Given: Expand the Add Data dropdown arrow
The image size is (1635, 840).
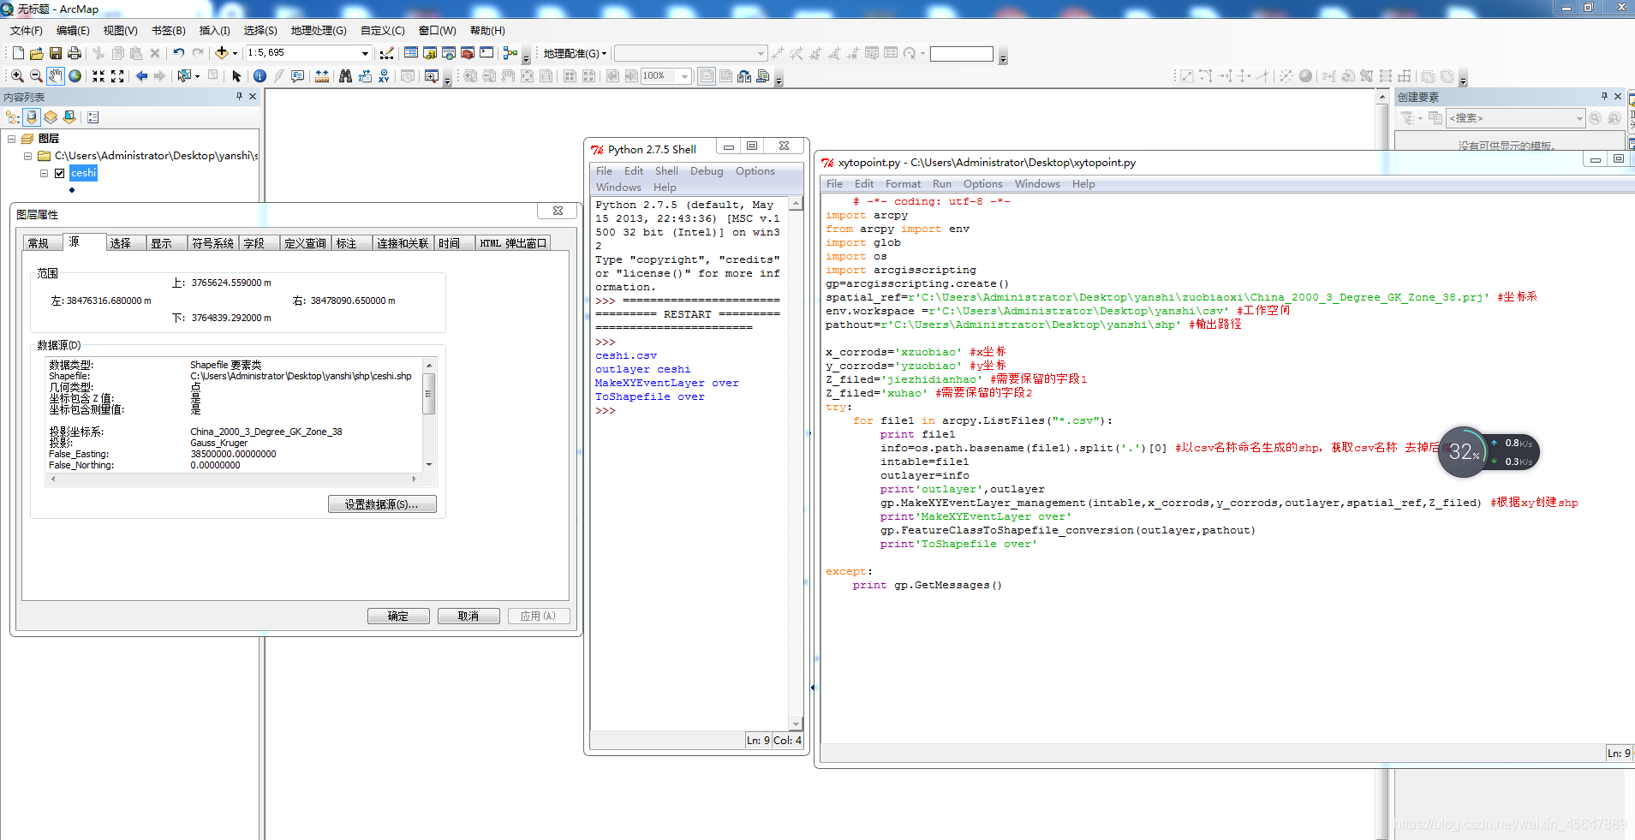Looking at the screenshot, I should pyautogui.click(x=235, y=53).
